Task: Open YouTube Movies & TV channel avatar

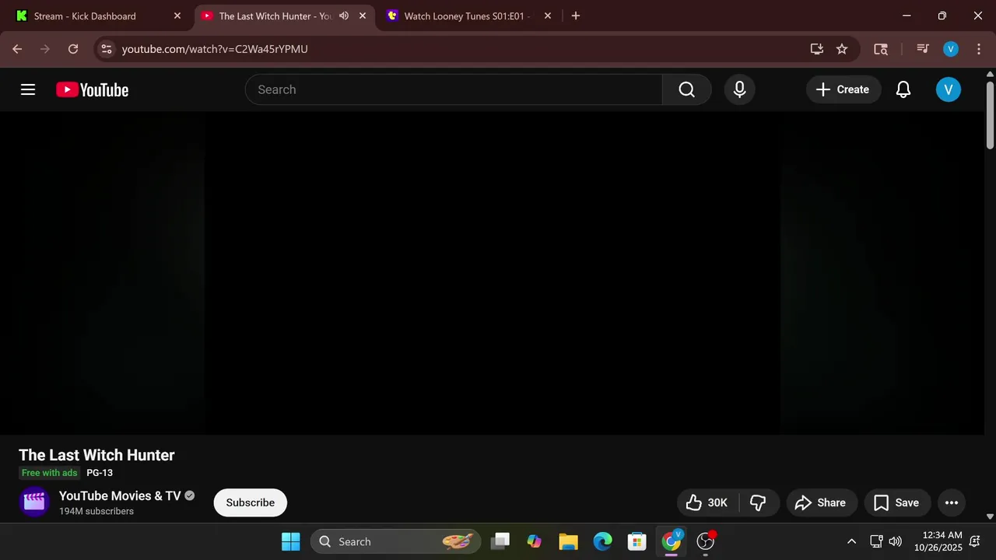Action: coord(34,502)
